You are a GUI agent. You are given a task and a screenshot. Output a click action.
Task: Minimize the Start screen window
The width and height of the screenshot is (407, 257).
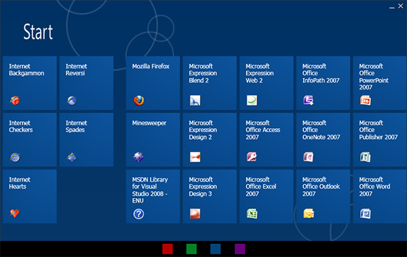392,7
